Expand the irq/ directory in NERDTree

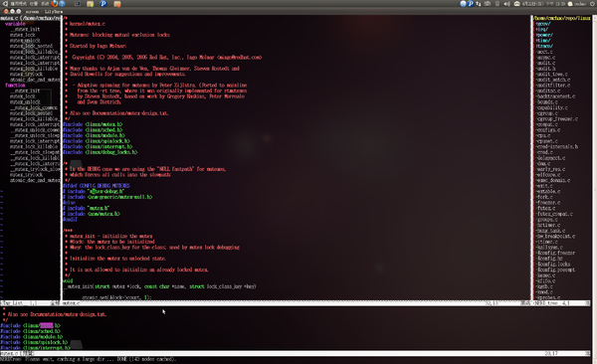point(542,29)
